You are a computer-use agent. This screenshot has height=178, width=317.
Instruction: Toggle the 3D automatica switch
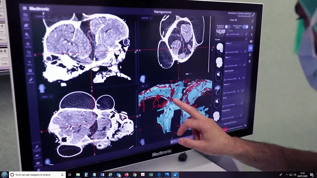point(245,27)
